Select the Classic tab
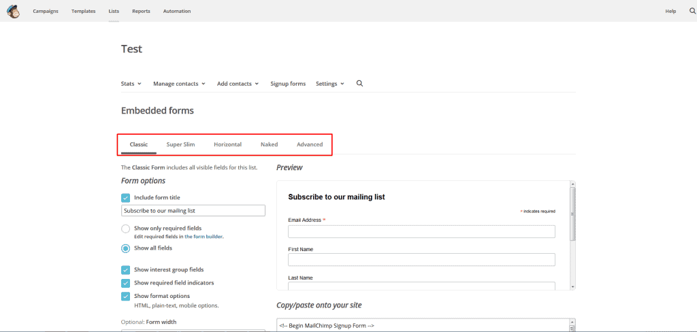Screen dimensions: 697x332 coord(139,144)
